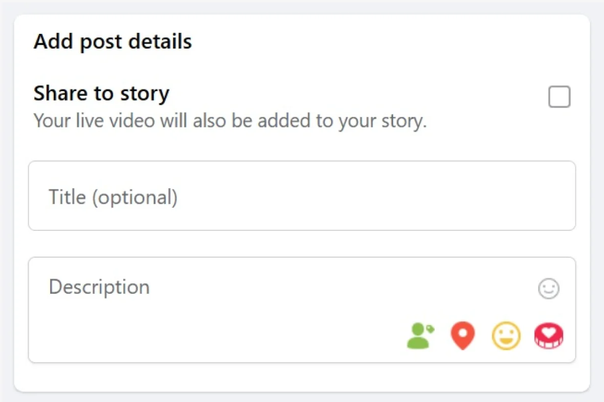Click the green person-tag icon

pyautogui.click(x=418, y=335)
